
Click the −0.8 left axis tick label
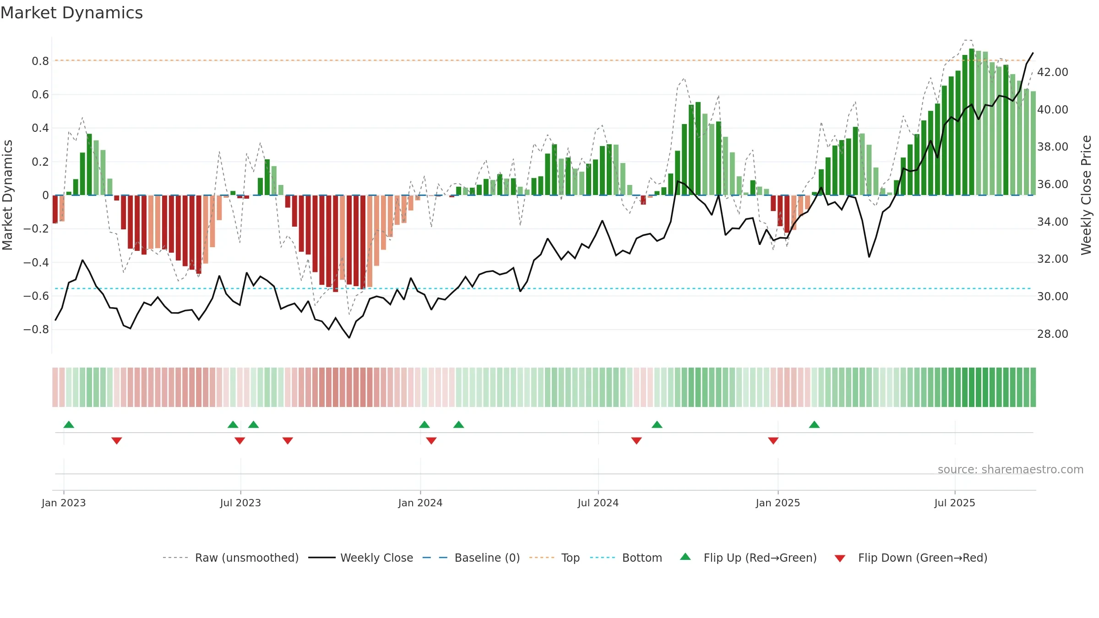click(x=36, y=329)
